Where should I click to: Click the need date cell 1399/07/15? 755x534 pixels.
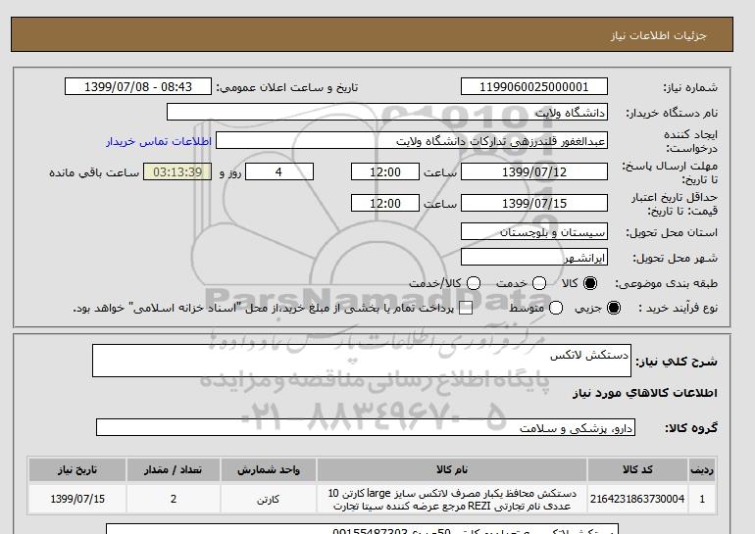(x=77, y=499)
